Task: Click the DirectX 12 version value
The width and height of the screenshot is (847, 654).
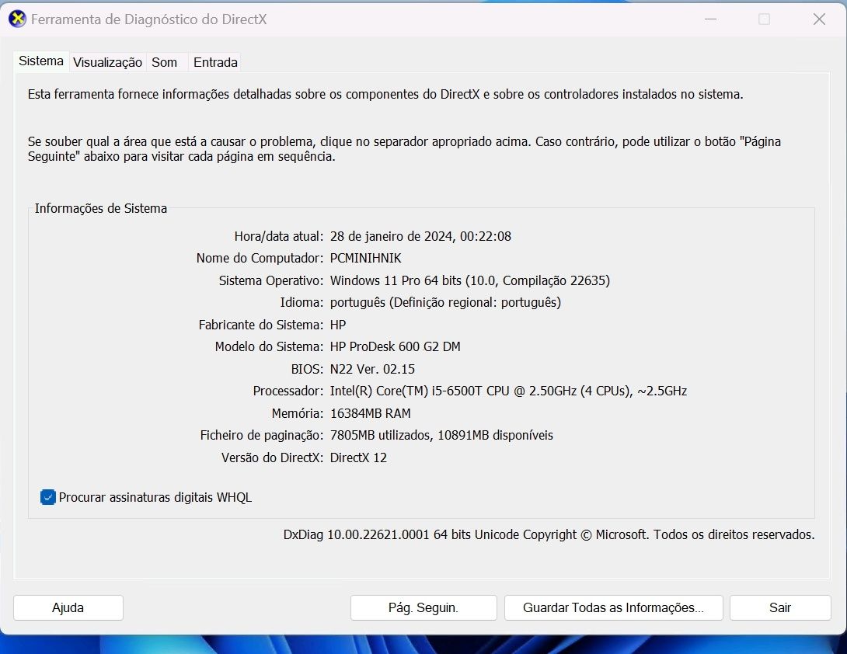Action: [x=359, y=457]
